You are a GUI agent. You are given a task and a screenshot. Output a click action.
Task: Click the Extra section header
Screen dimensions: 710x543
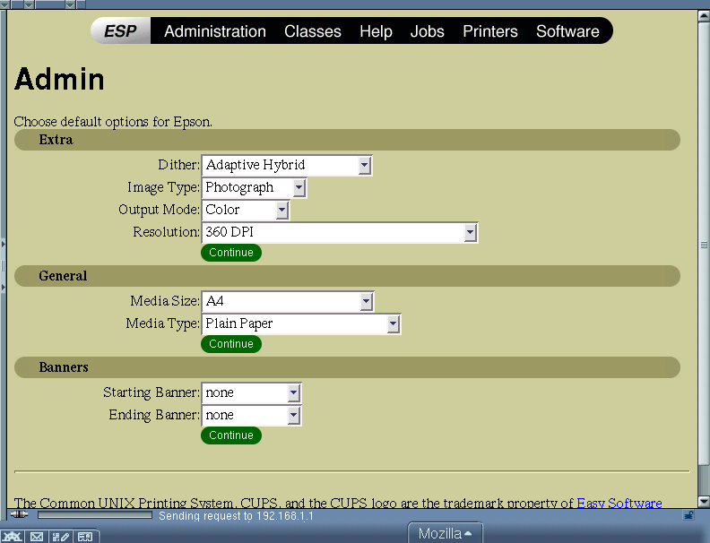347,140
